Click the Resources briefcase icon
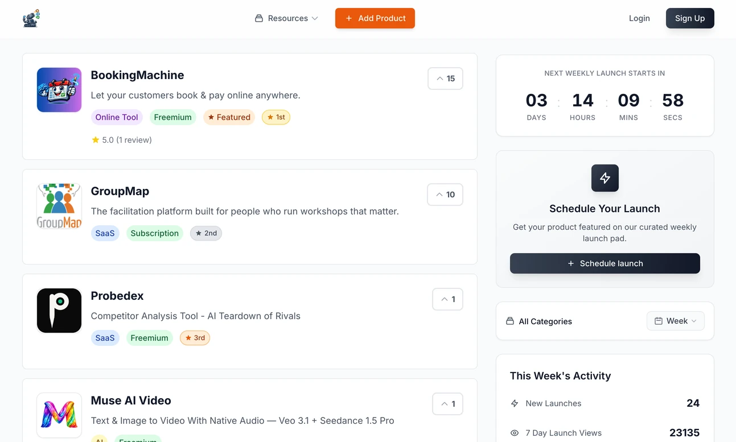Screen dimensions: 736x442 259,18
